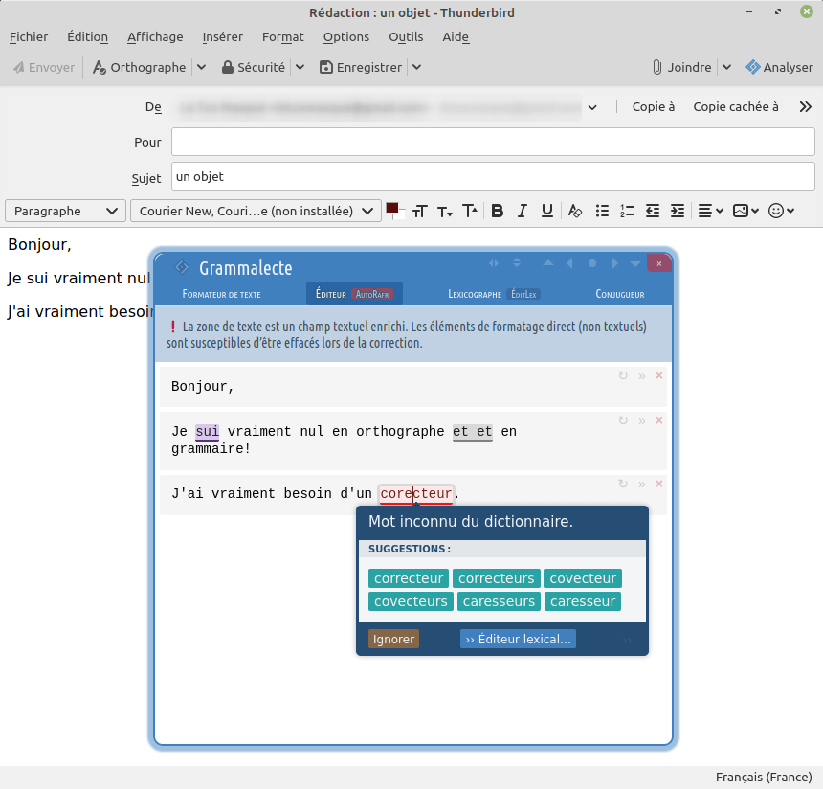Click into the Sujet field
Viewport: 823px width, 789px height.
pyautogui.click(x=493, y=176)
